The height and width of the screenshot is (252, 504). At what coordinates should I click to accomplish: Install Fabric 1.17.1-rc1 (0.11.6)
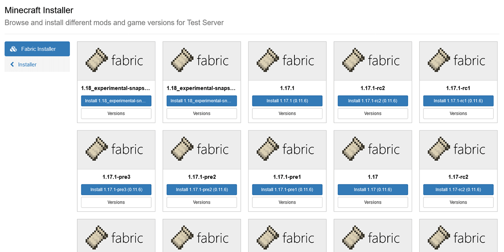[x=458, y=101]
